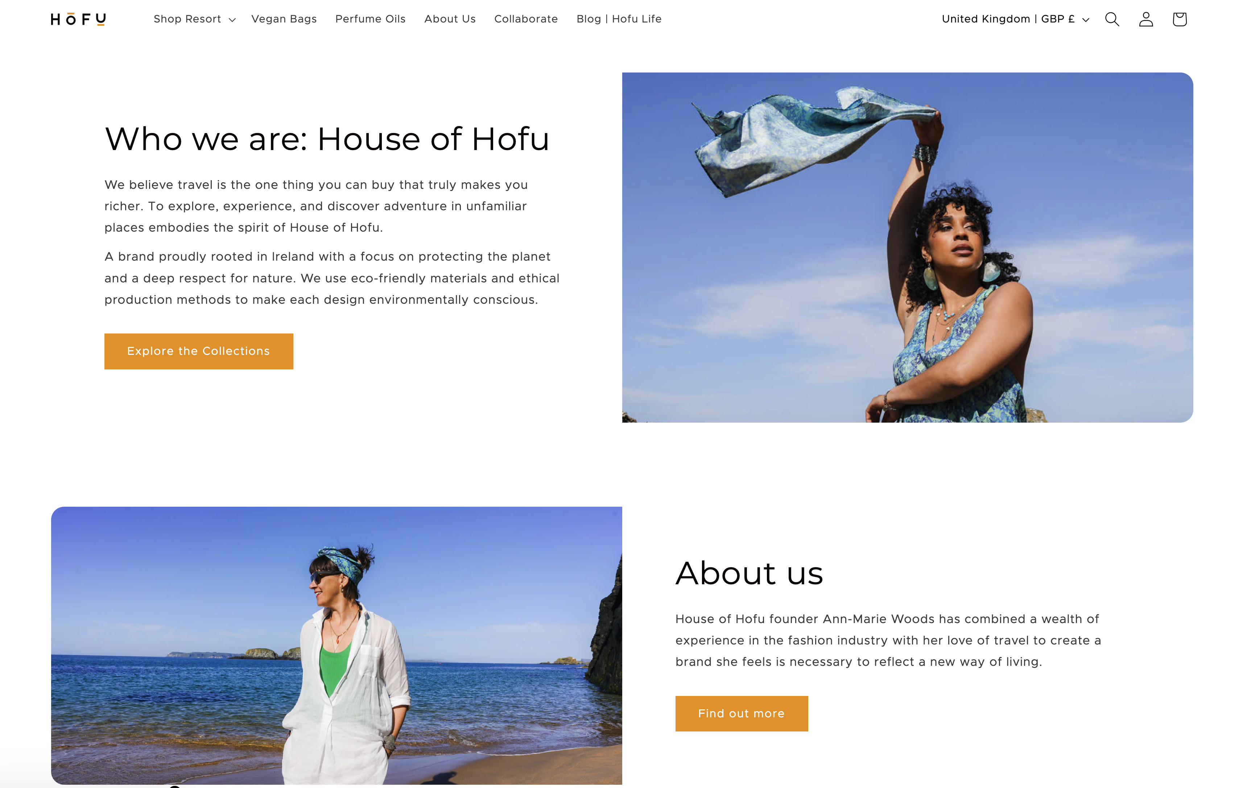Screen dimensions: 1243x788
Task: Expand the Shop Resort dropdown menu
Action: pyautogui.click(x=194, y=19)
